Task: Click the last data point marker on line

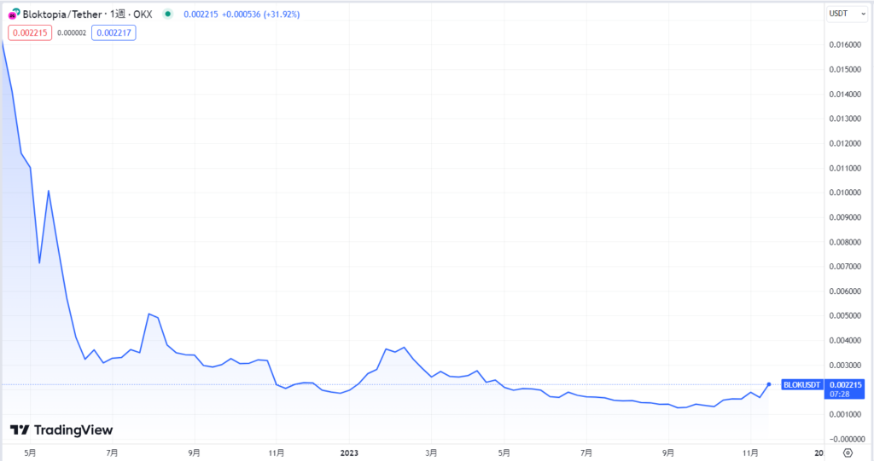Action: (769, 384)
